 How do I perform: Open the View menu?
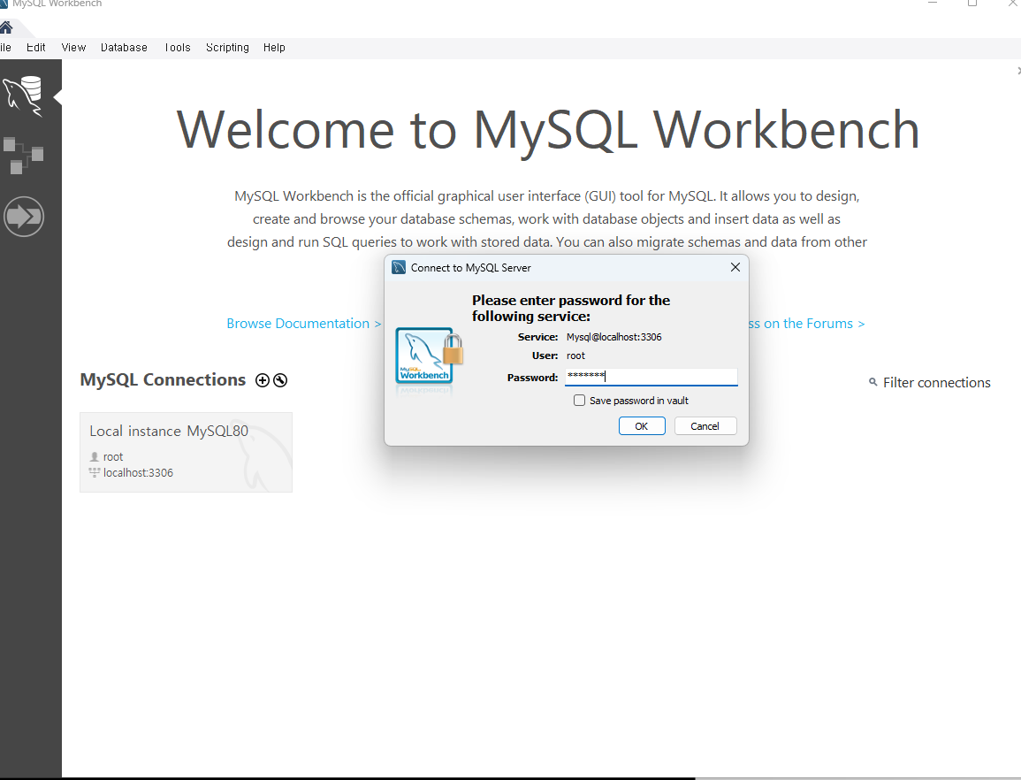(73, 48)
